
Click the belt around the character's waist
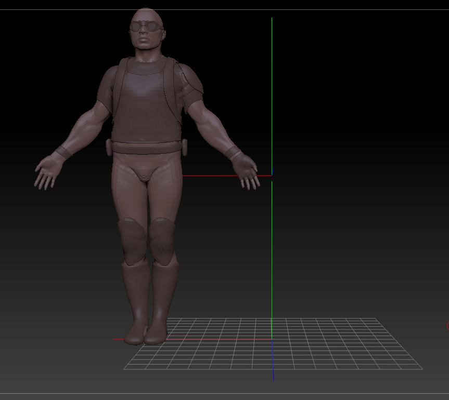click(x=146, y=148)
